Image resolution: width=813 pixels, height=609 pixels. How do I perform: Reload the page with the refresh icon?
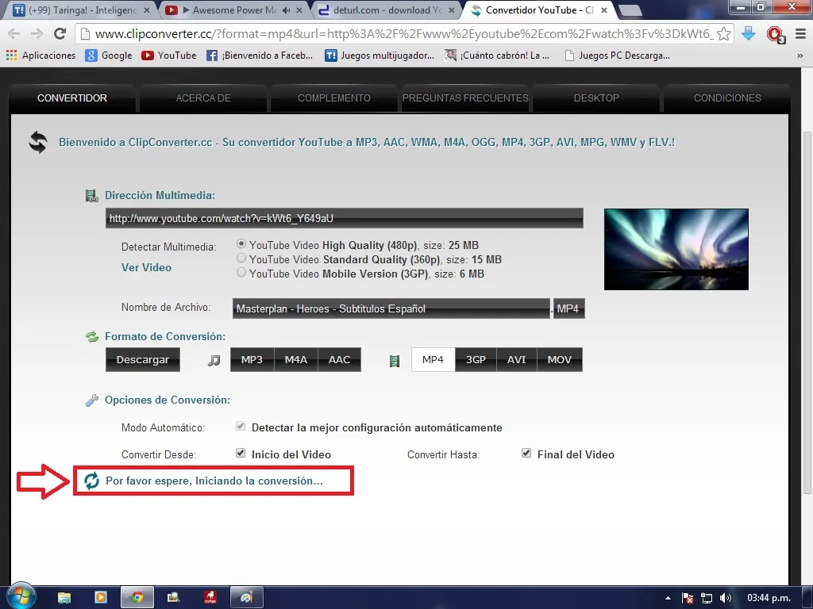(x=60, y=34)
